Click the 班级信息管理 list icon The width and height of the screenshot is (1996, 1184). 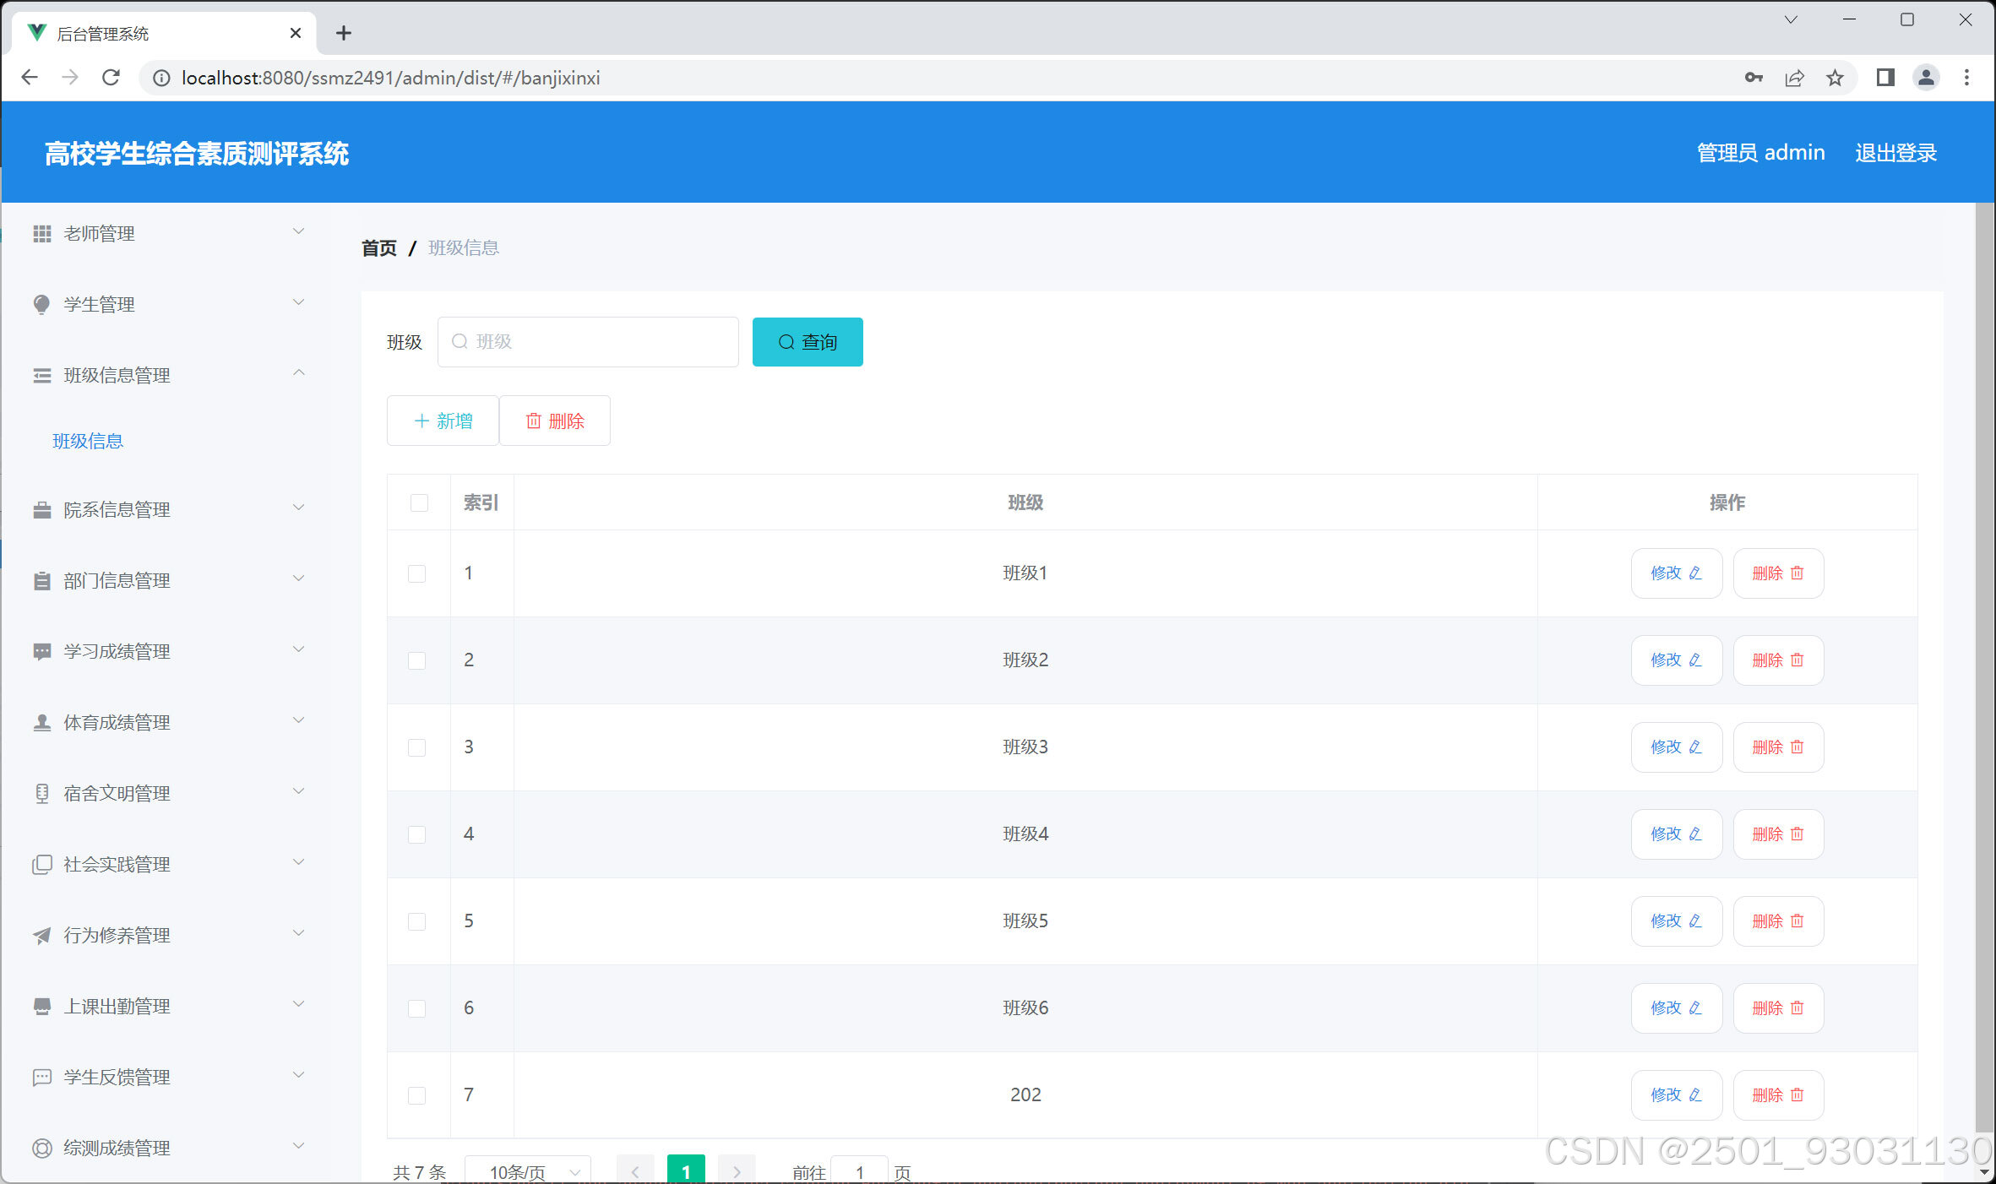tap(41, 375)
